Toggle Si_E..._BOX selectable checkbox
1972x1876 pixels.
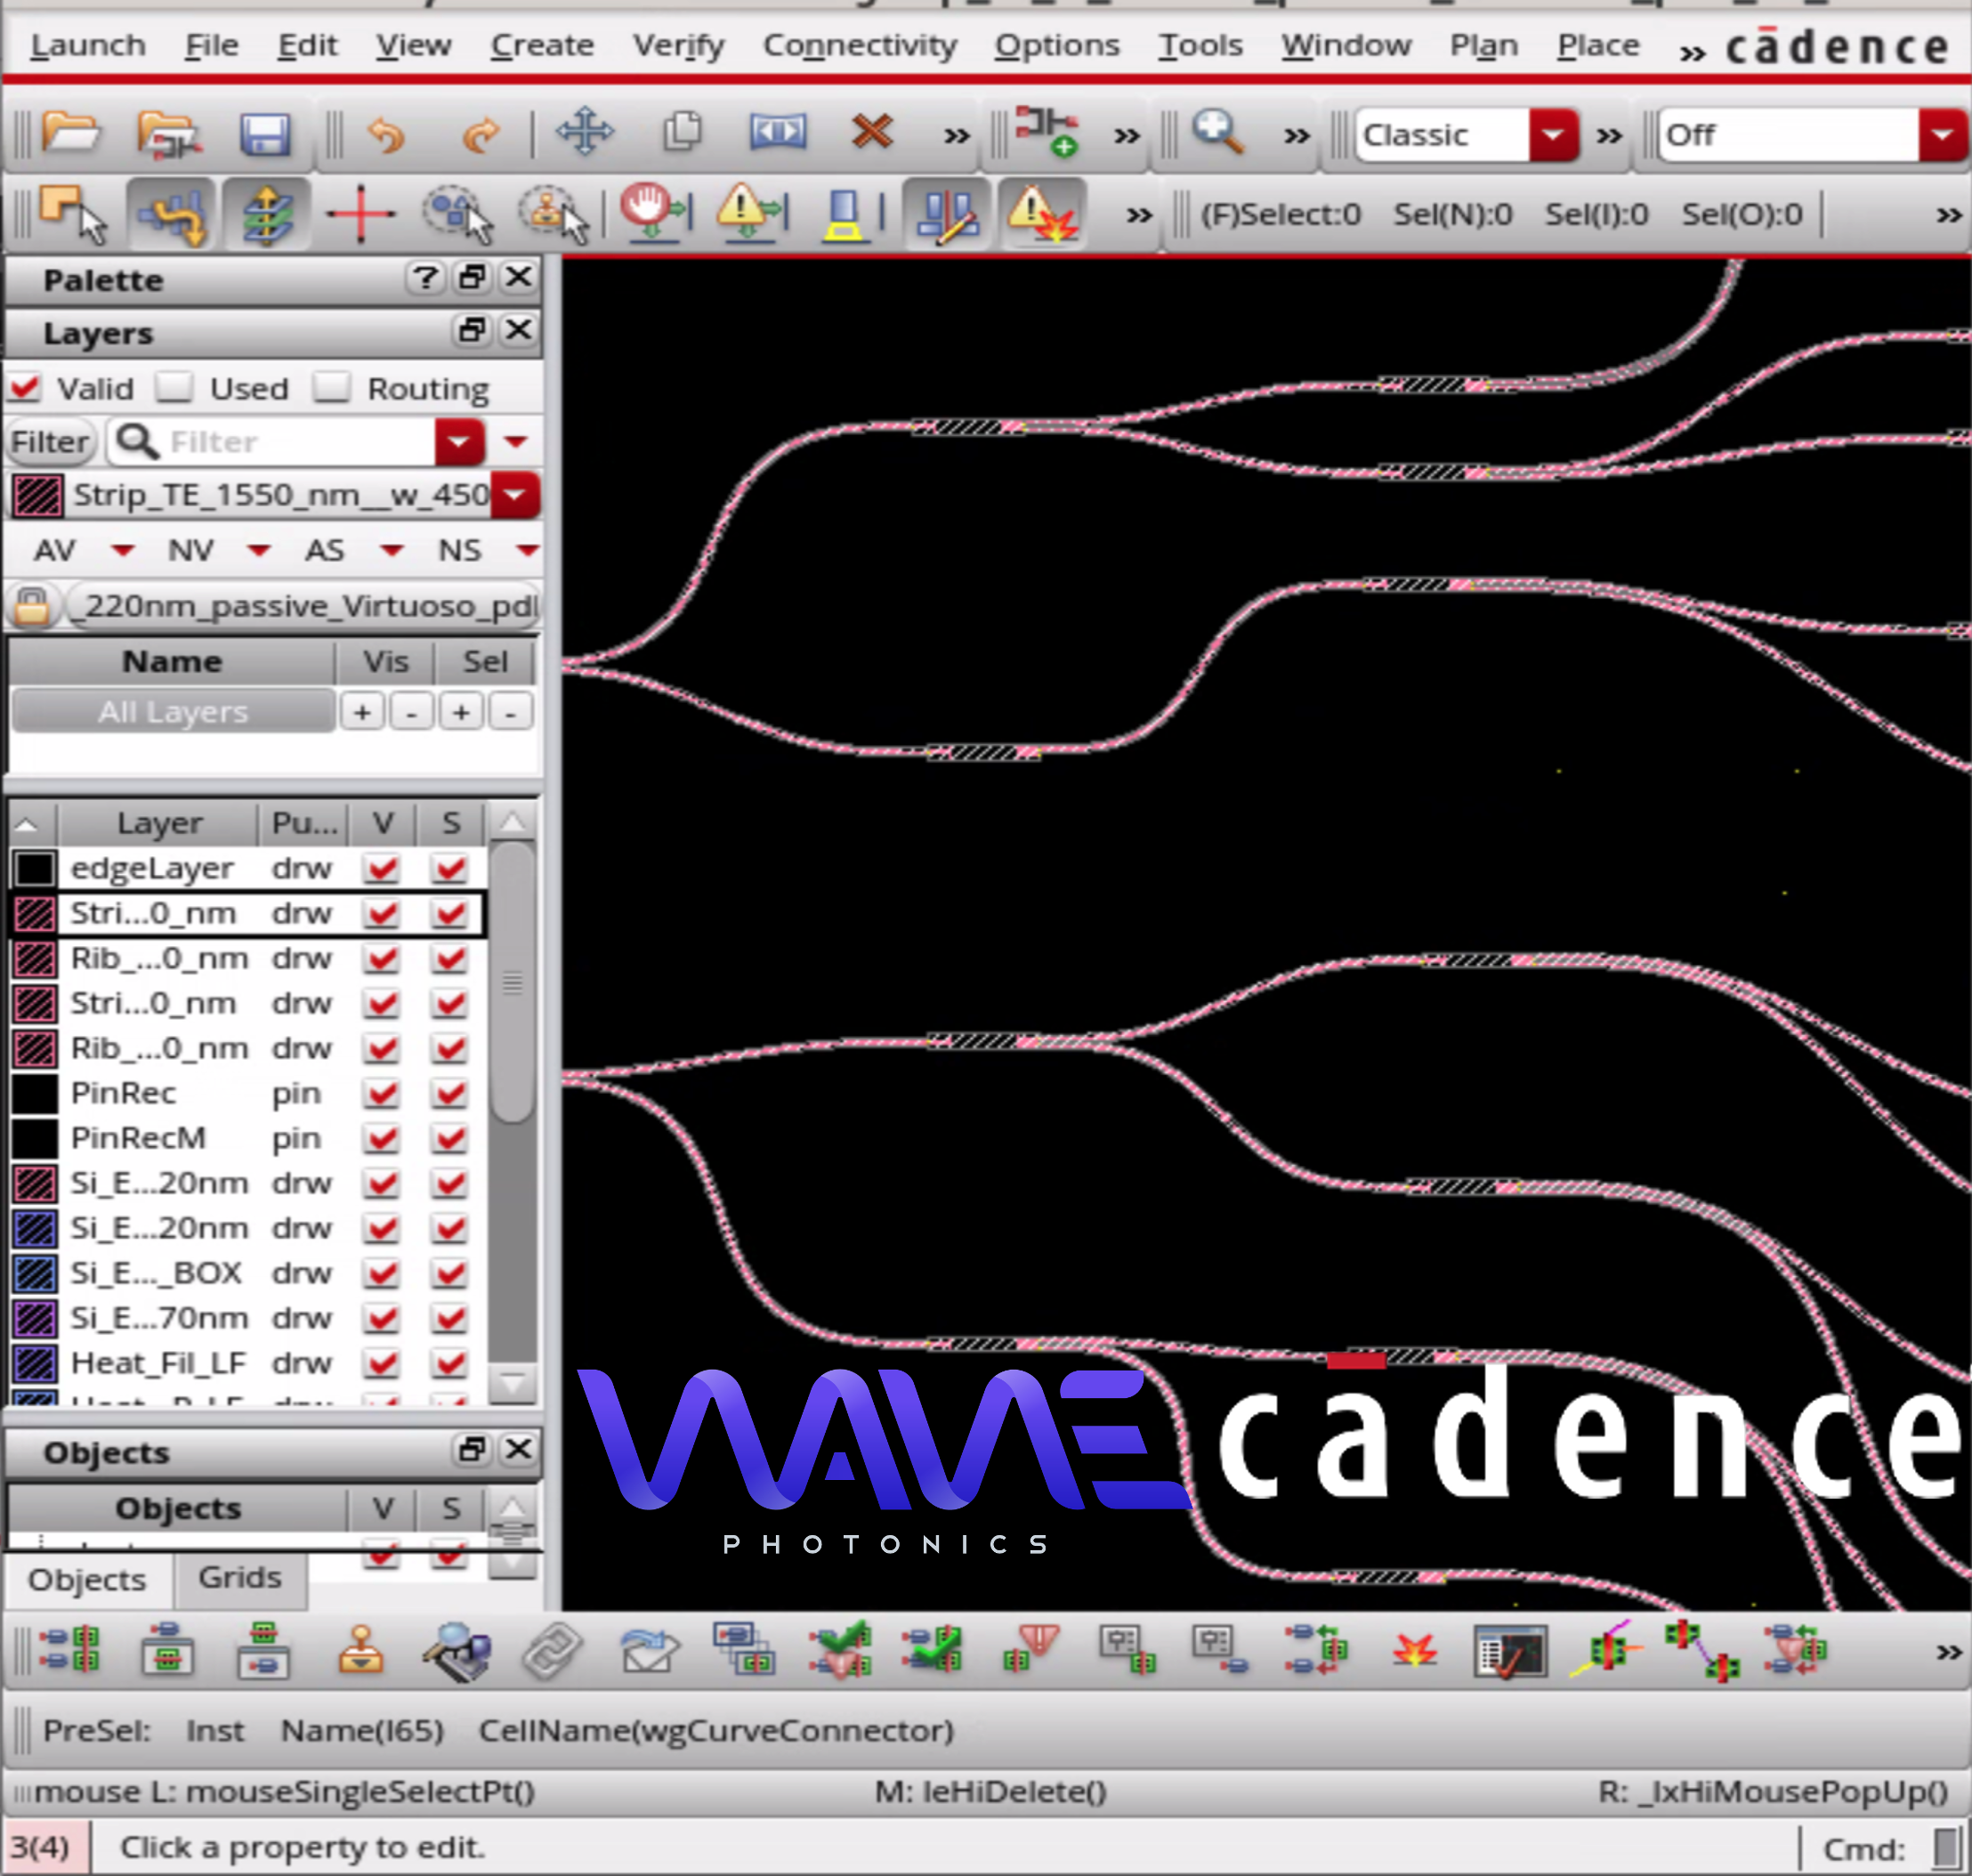(x=450, y=1273)
